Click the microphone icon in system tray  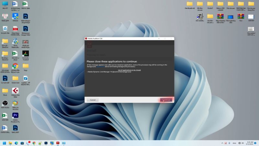[229, 143]
